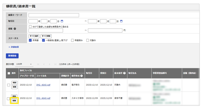Select the row checkbox for the スキャナ保存 receipt
The width and height of the screenshot is (202, 108).
point(8,99)
